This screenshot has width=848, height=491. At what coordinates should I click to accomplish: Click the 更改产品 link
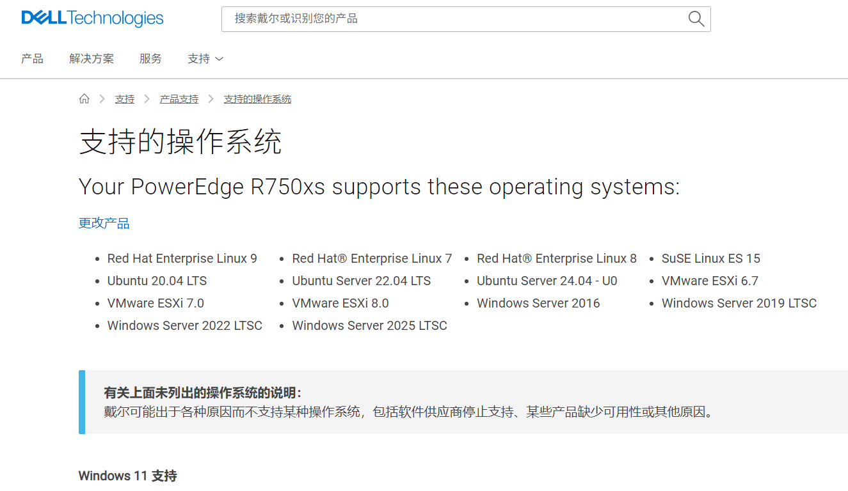tap(104, 223)
